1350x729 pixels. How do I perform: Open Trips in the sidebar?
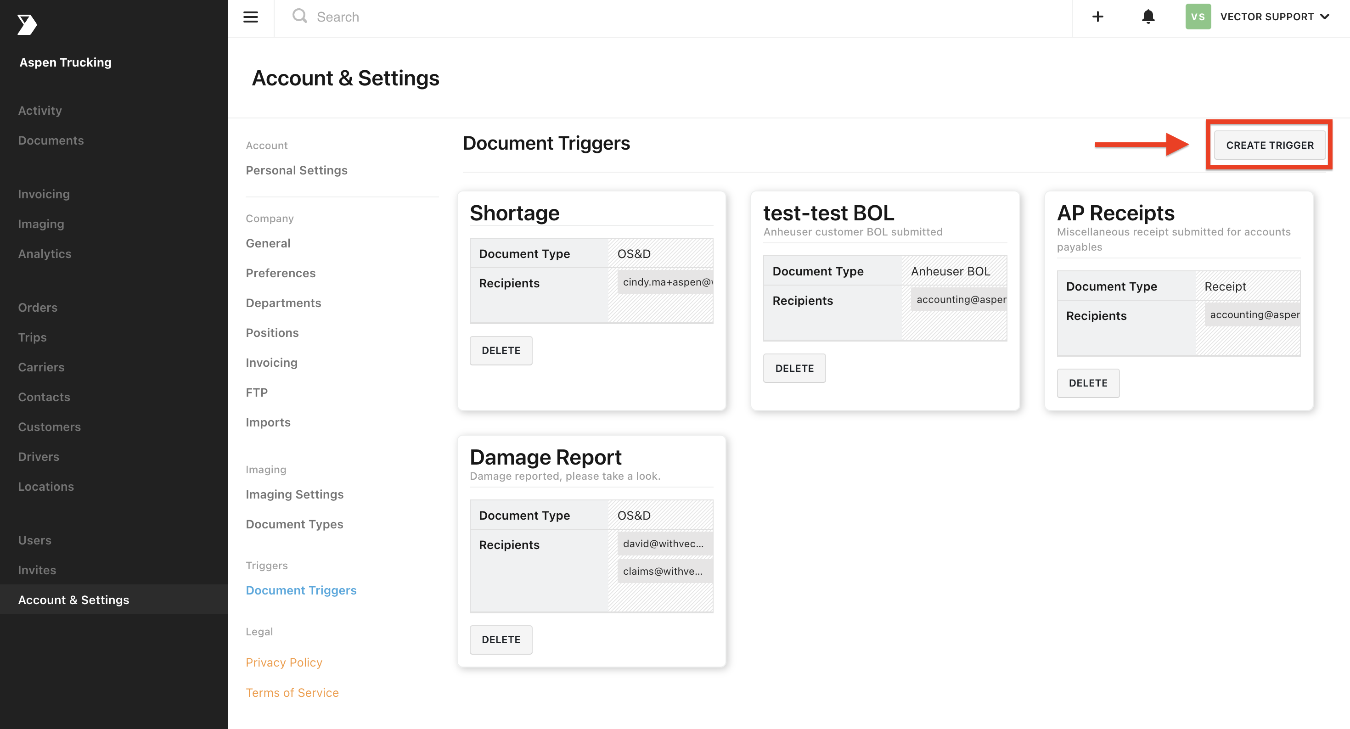coord(33,337)
